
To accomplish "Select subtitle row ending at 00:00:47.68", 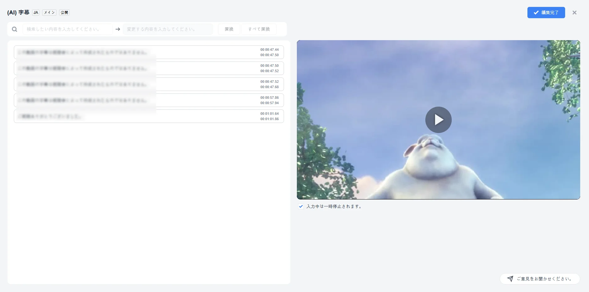I will (149, 84).
